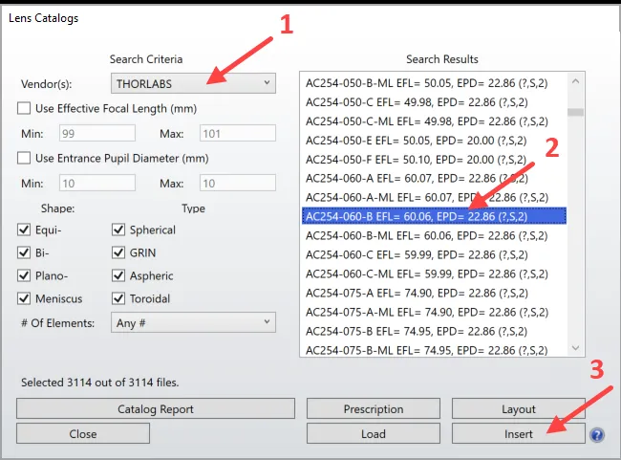This screenshot has height=460, width=621.
Task: Uncheck the Meniscus shape checkbox
Action: tap(24, 298)
